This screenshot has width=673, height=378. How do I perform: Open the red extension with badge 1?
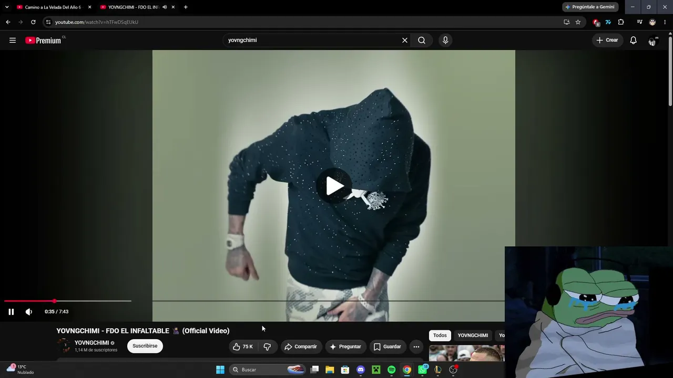[x=596, y=22]
